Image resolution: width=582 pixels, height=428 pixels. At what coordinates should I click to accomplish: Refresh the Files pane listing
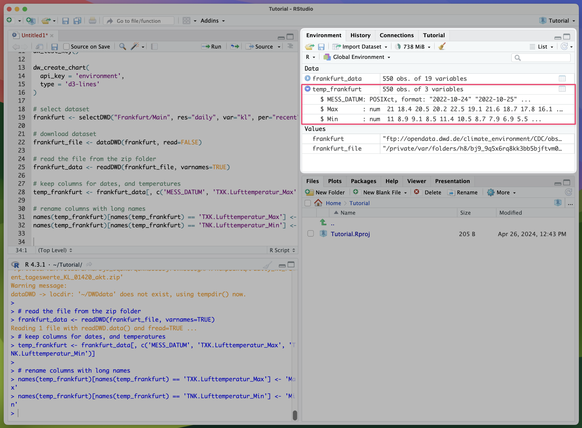[568, 192]
